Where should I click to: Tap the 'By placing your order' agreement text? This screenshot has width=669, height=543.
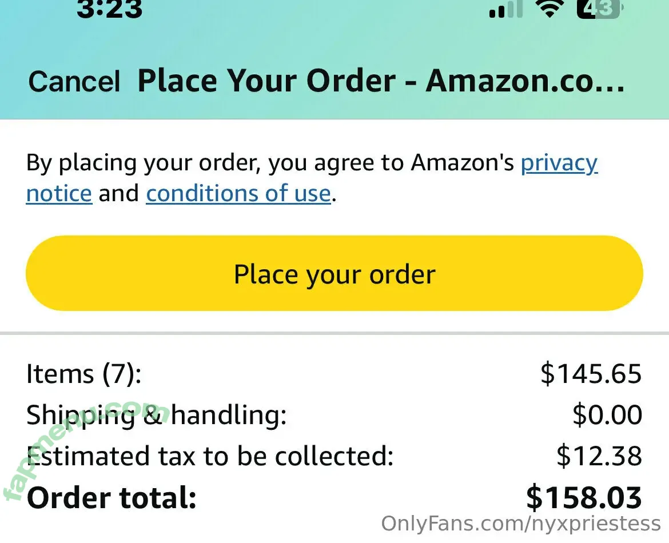[272, 163]
